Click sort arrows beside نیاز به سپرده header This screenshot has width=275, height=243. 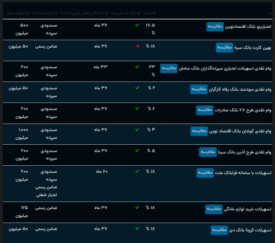[x=138, y=13]
